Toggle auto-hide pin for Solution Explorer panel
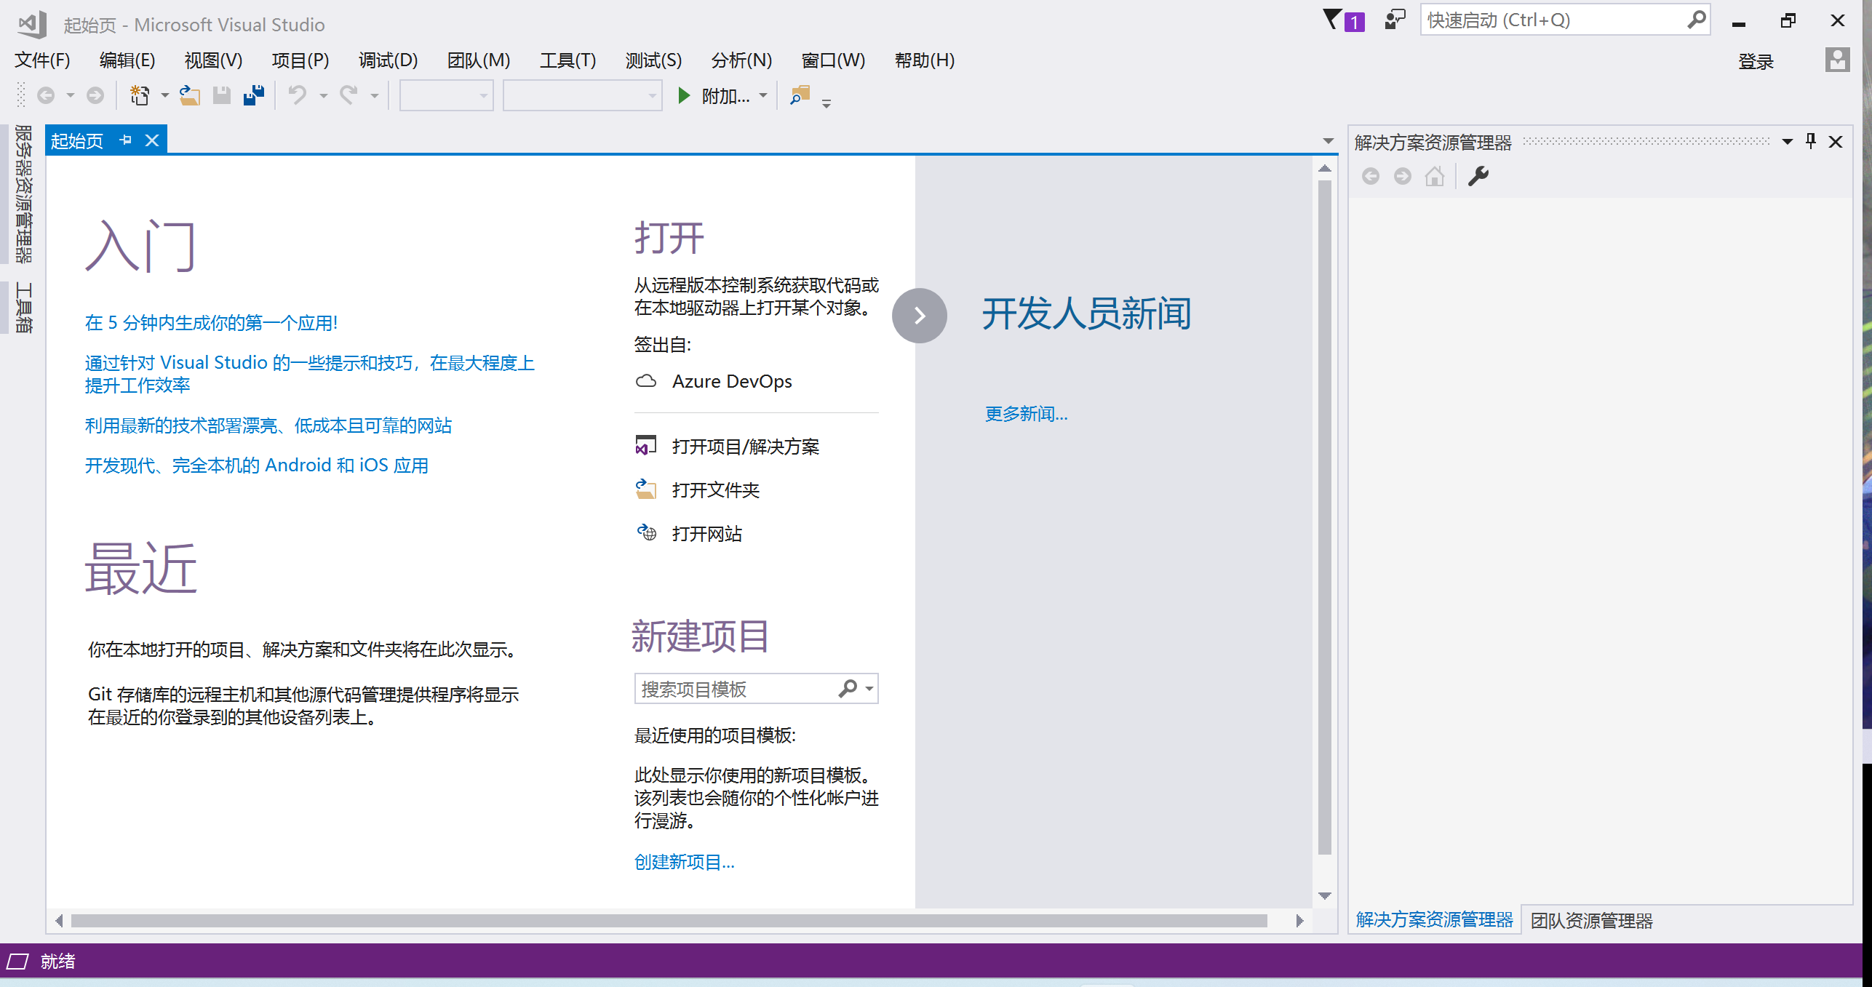The image size is (1872, 987). coord(1811,141)
